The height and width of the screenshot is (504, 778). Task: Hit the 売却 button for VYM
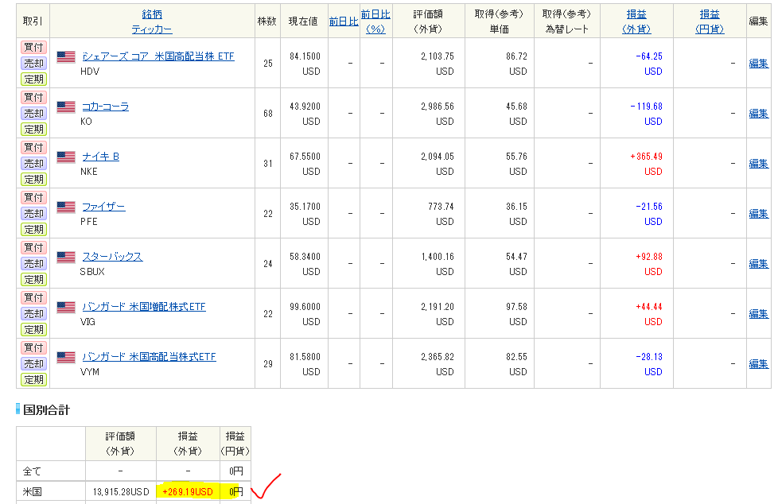tap(33, 363)
